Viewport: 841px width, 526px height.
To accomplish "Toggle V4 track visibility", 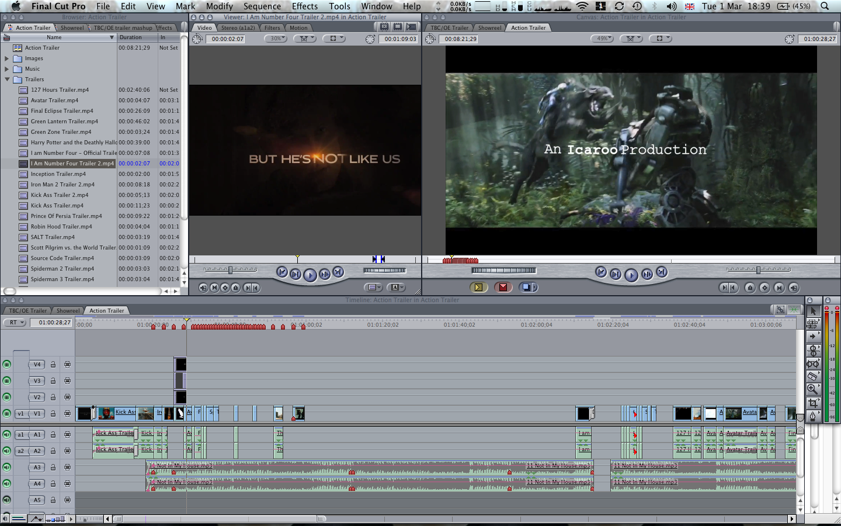I will [6, 365].
